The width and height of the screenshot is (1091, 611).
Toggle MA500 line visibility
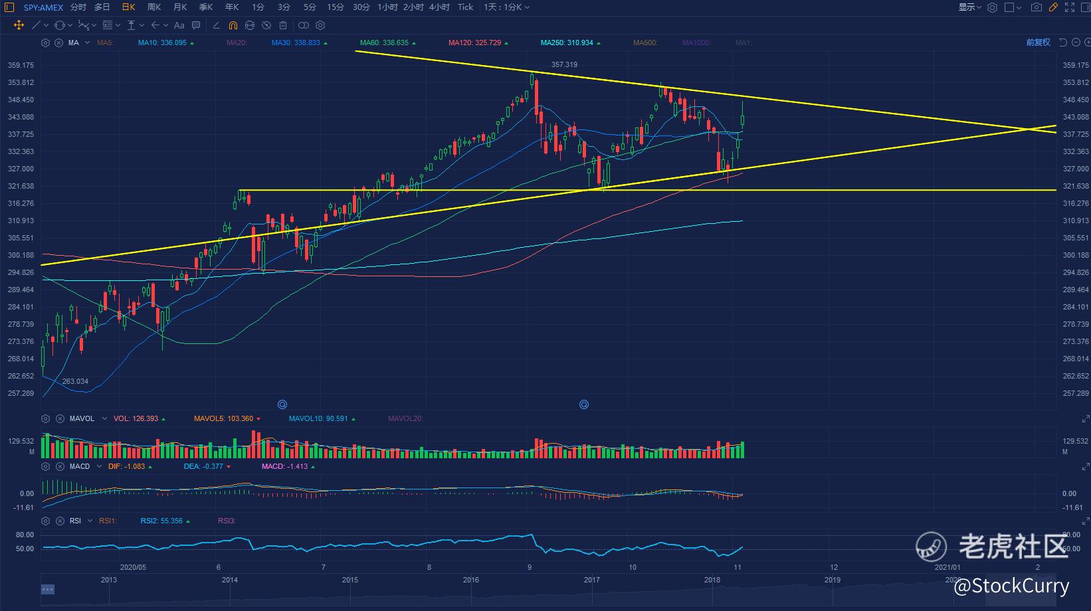point(645,43)
